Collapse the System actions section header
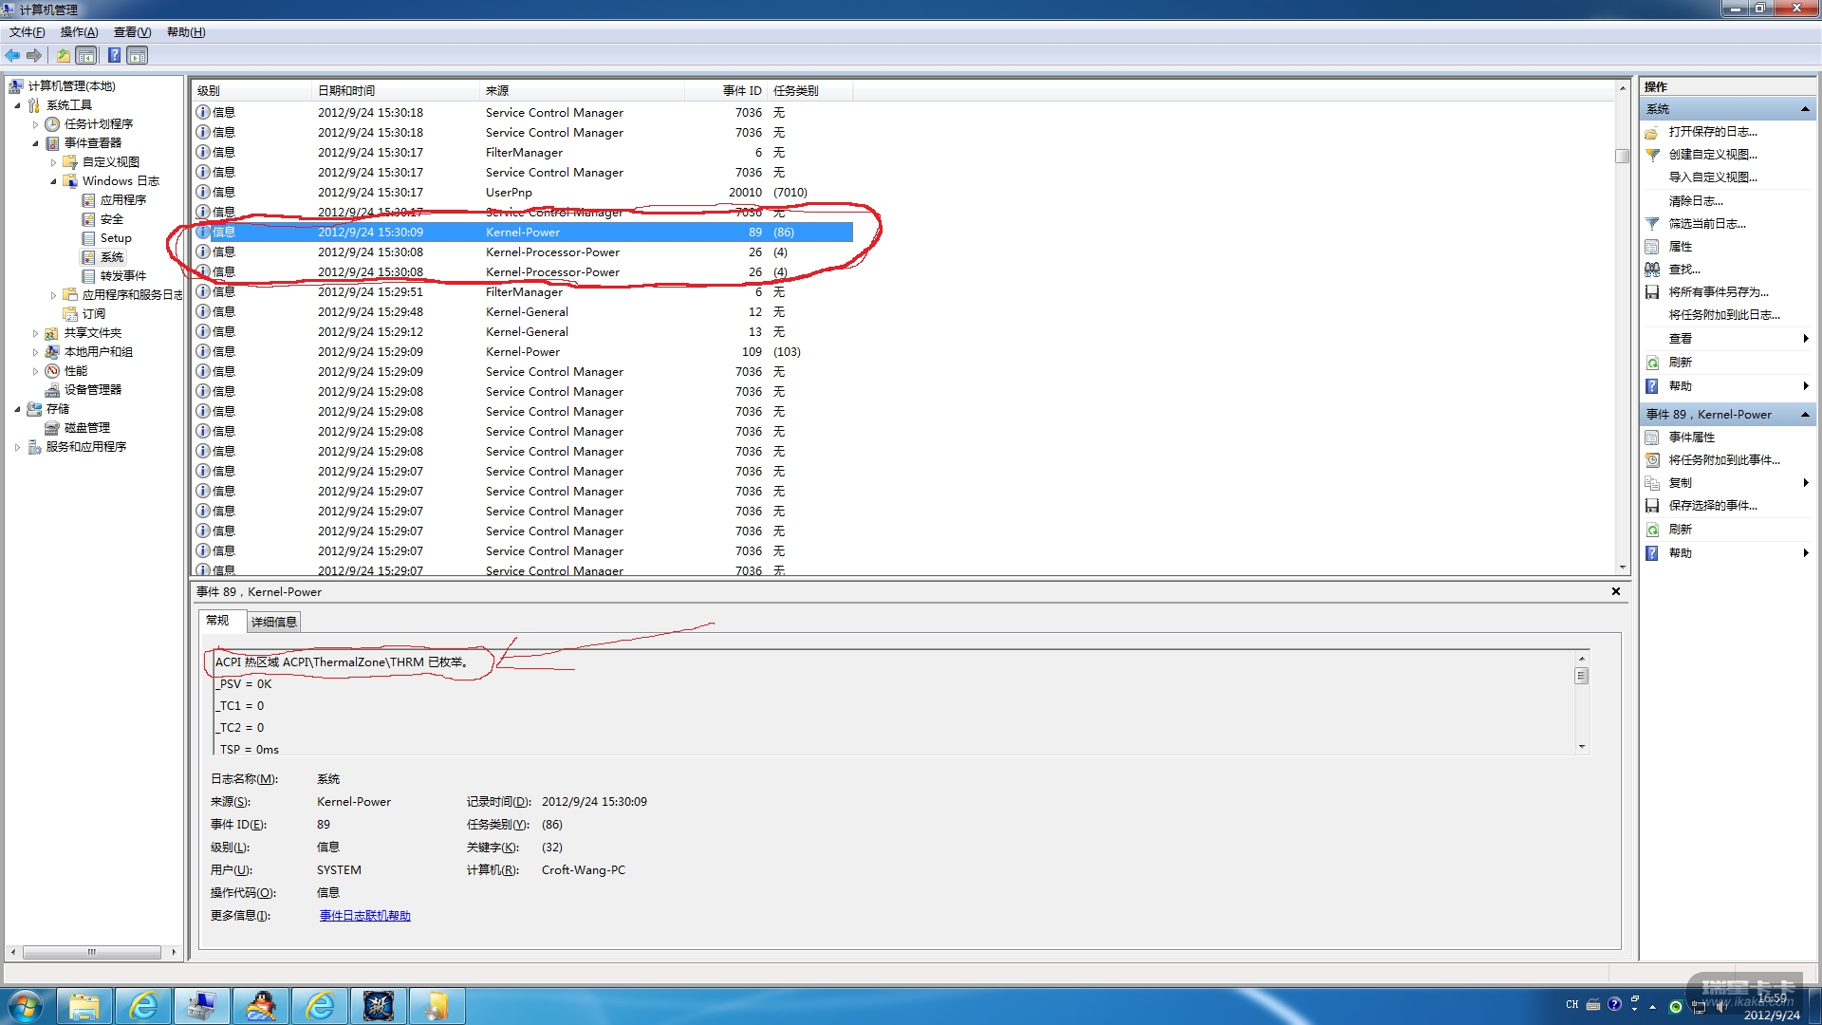The height and width of the screenshot is (1025, 1822). coord(1804,109)
